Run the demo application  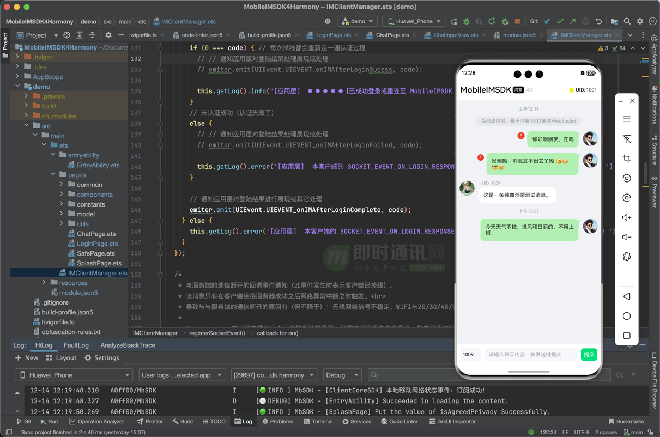coord(453,21)
